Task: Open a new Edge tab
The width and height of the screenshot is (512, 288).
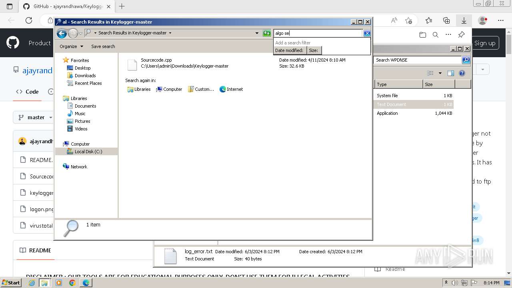Action: (122, 6)
